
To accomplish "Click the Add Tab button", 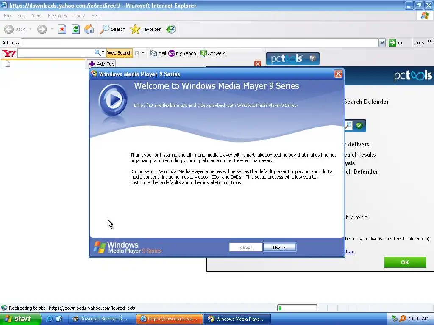I will pos(102,64).
